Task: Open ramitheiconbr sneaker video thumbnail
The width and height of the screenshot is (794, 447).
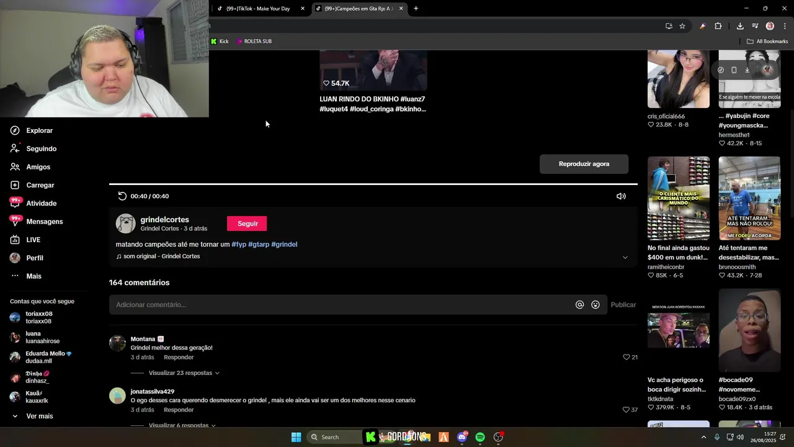Action: (679, 198)
